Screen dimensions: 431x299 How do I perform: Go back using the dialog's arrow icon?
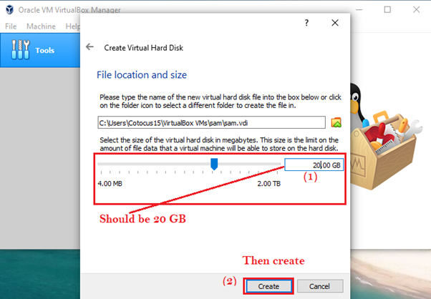[x=89, y=47]
